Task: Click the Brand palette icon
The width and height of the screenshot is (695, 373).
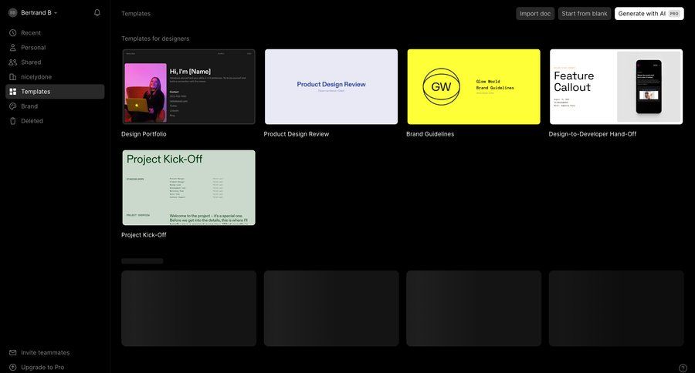Action: [13, 106]
